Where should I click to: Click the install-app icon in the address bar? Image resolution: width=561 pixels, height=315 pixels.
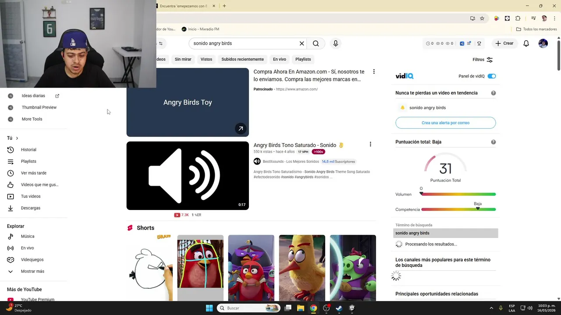tap(472, 18)
